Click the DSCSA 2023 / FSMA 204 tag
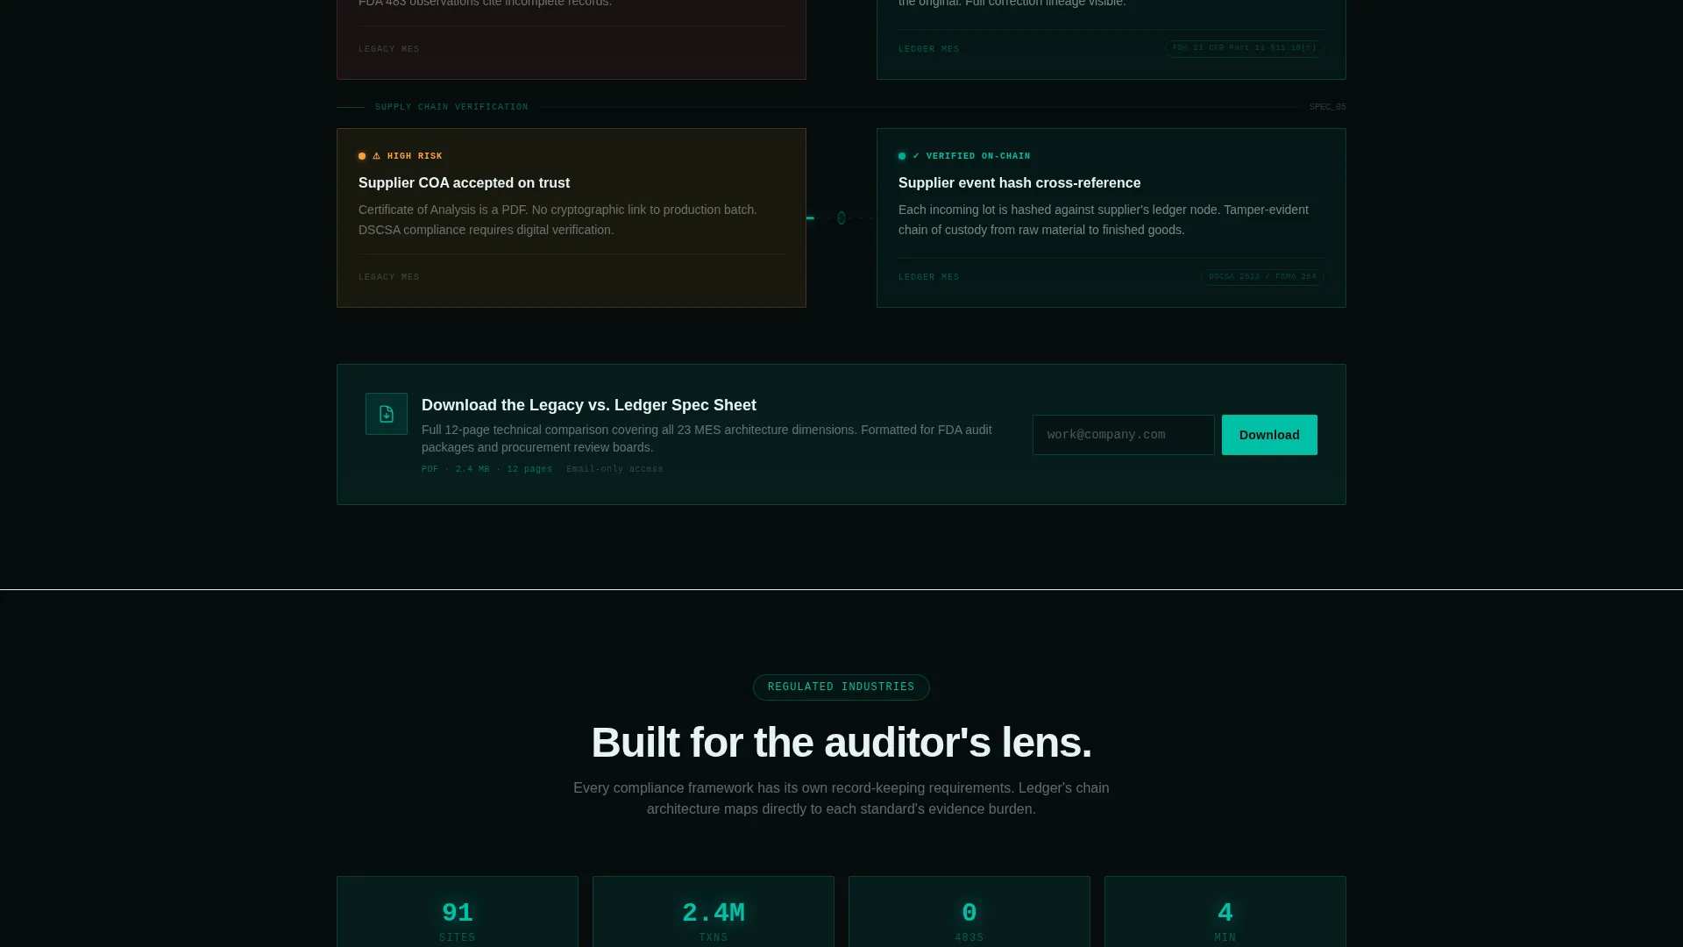The image size is (1683, 947). tap(1262, 277)
